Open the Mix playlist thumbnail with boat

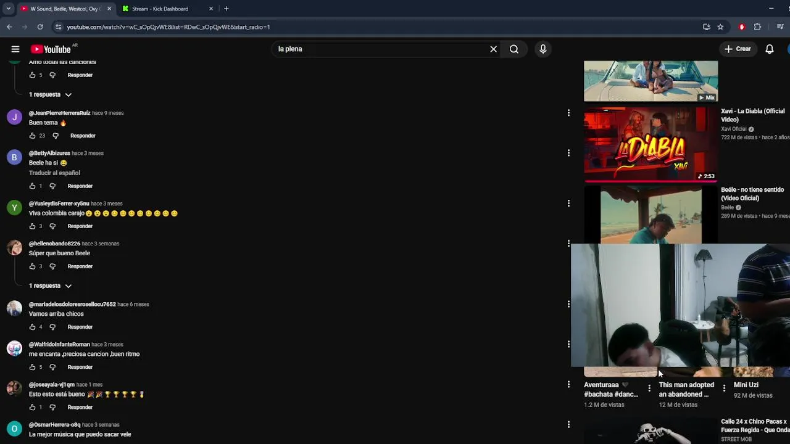(651, 81)
